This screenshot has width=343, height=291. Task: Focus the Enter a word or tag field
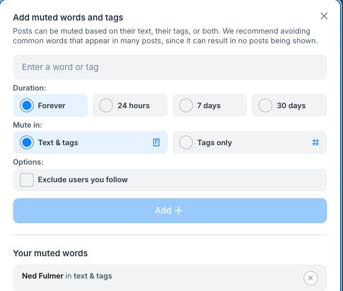[x=170, y=67]
